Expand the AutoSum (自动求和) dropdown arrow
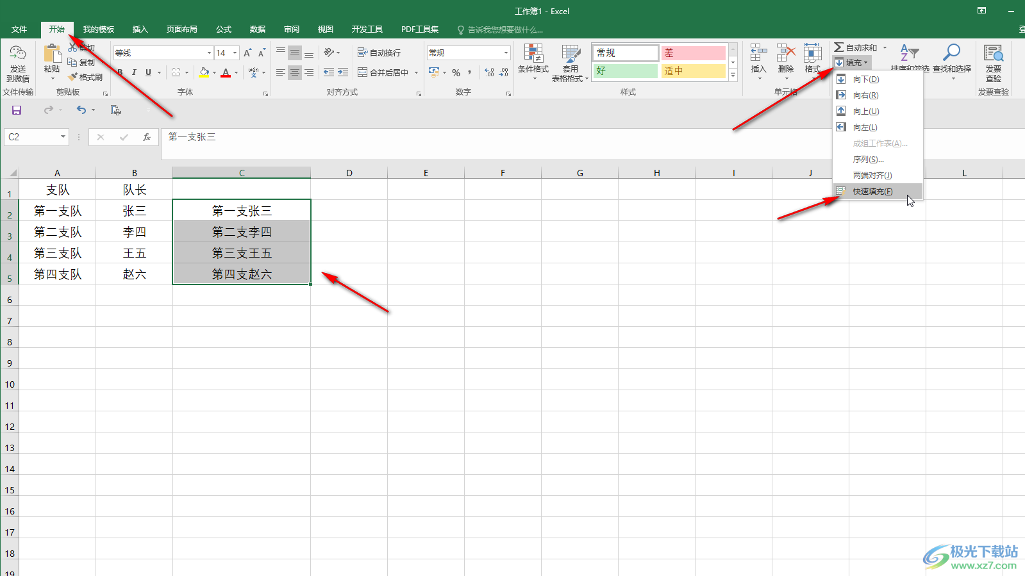Image resolution: width=1025 pixels, height=576 pixels. point(885,47)
